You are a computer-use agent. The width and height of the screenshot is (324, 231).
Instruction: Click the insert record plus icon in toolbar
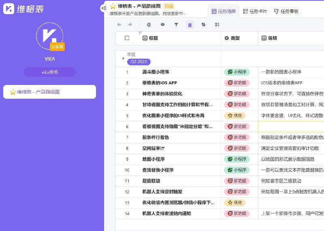[149, 25]
